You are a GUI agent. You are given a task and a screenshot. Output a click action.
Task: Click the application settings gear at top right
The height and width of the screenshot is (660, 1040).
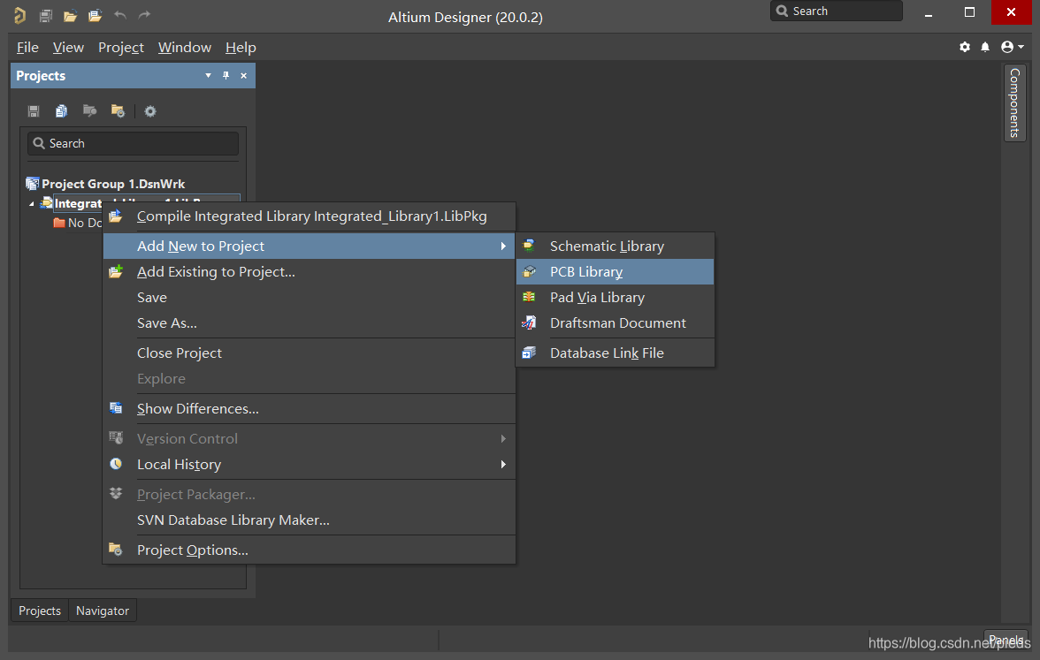(965, 47)
